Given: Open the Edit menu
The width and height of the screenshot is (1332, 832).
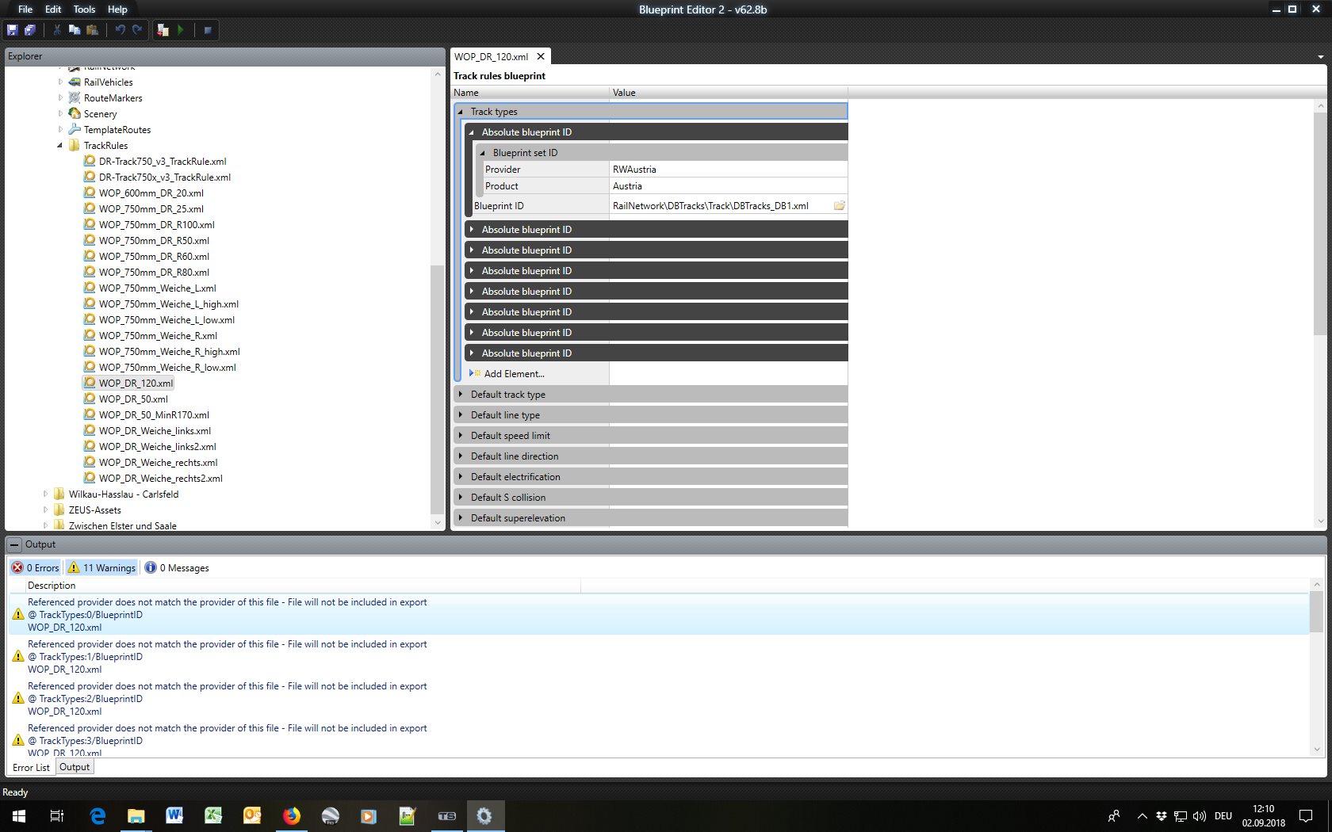Looking at the screenshot, I should click(x=53, y=10).
